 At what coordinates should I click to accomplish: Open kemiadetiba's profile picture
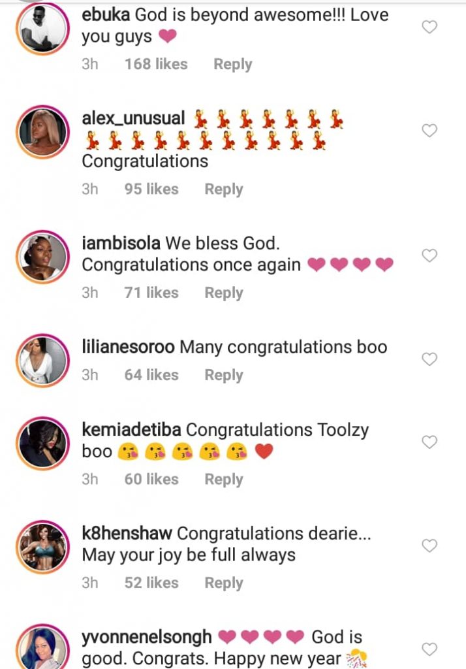coord(42,443)
